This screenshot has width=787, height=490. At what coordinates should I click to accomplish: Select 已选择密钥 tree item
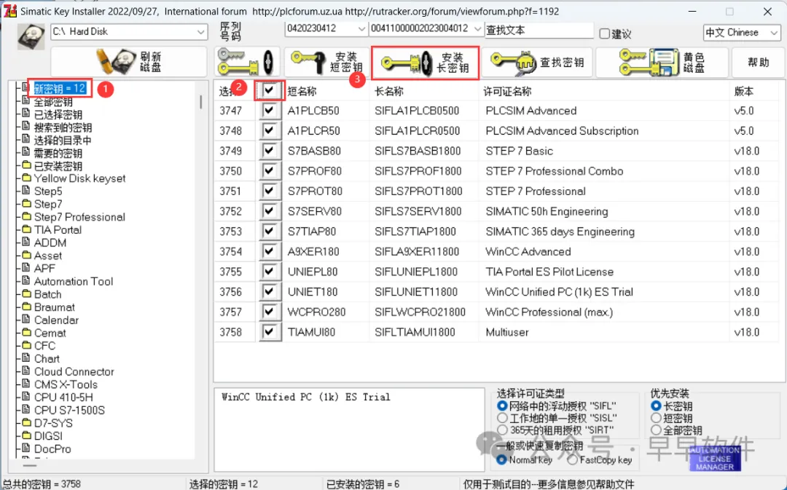coord(58,115)
